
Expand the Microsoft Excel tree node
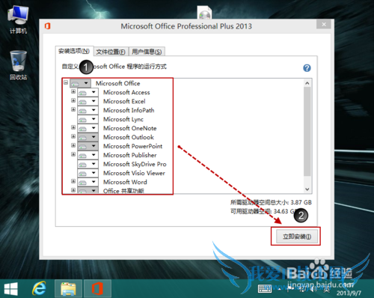tap(73, 100)
